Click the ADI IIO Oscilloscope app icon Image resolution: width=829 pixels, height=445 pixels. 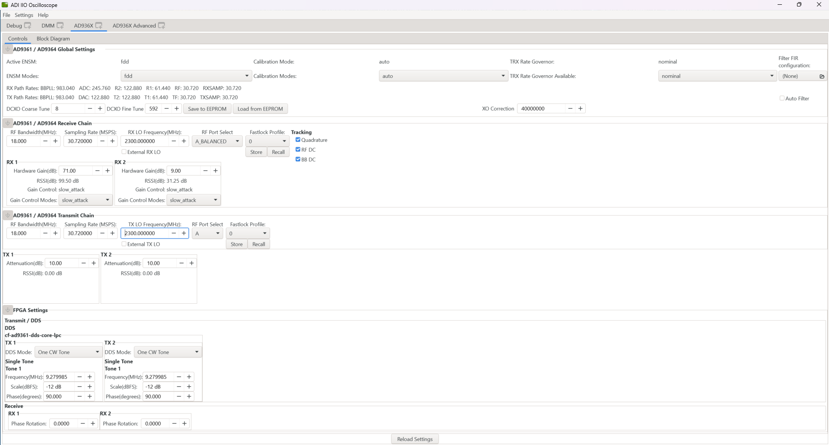pyautogui.click(x=5, y=5)
